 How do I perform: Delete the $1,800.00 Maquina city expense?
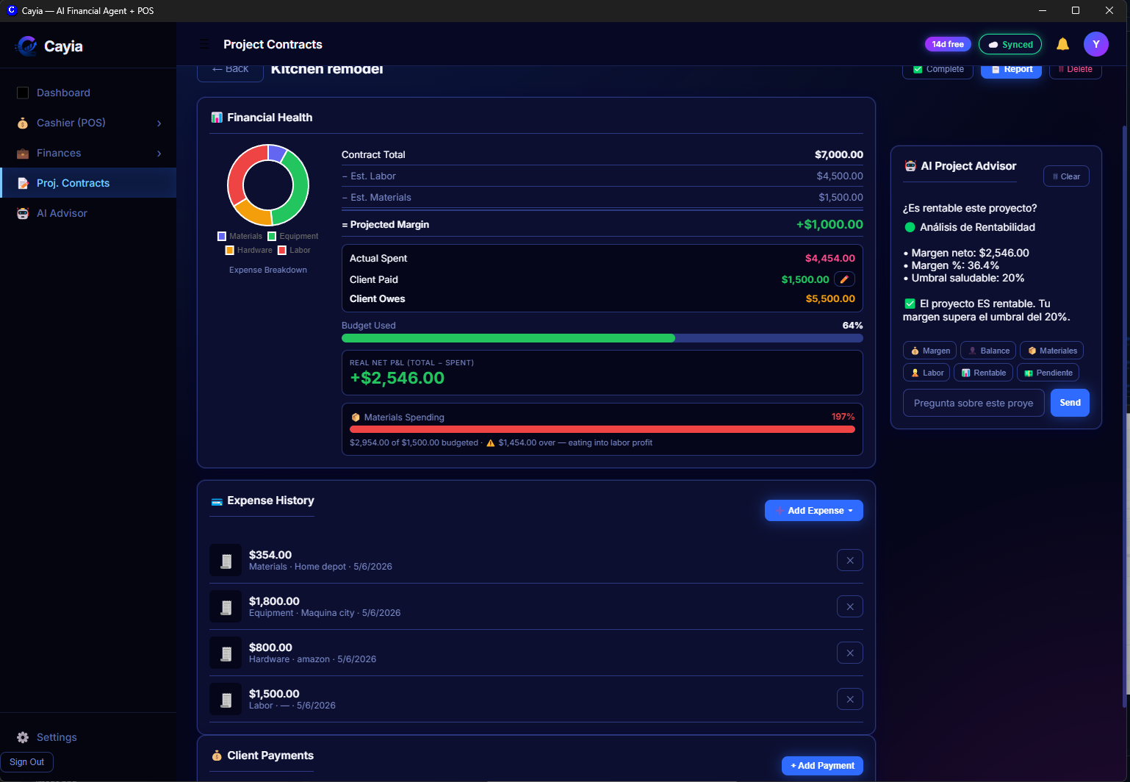pos(850,606)
